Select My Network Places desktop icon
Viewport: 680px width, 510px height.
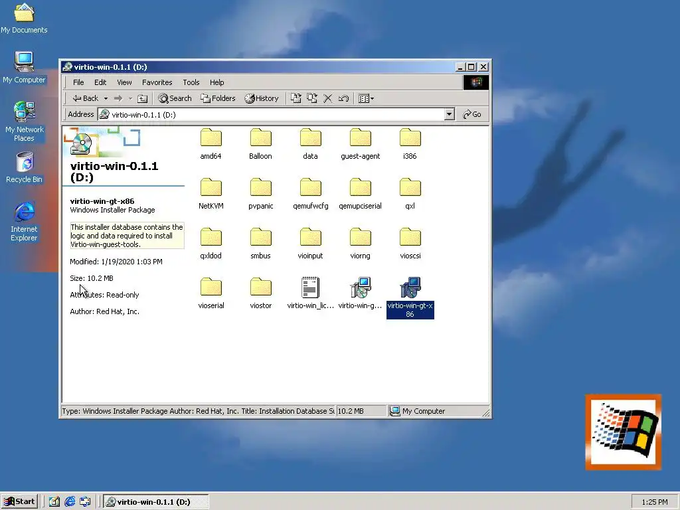[x=25, y=122]
